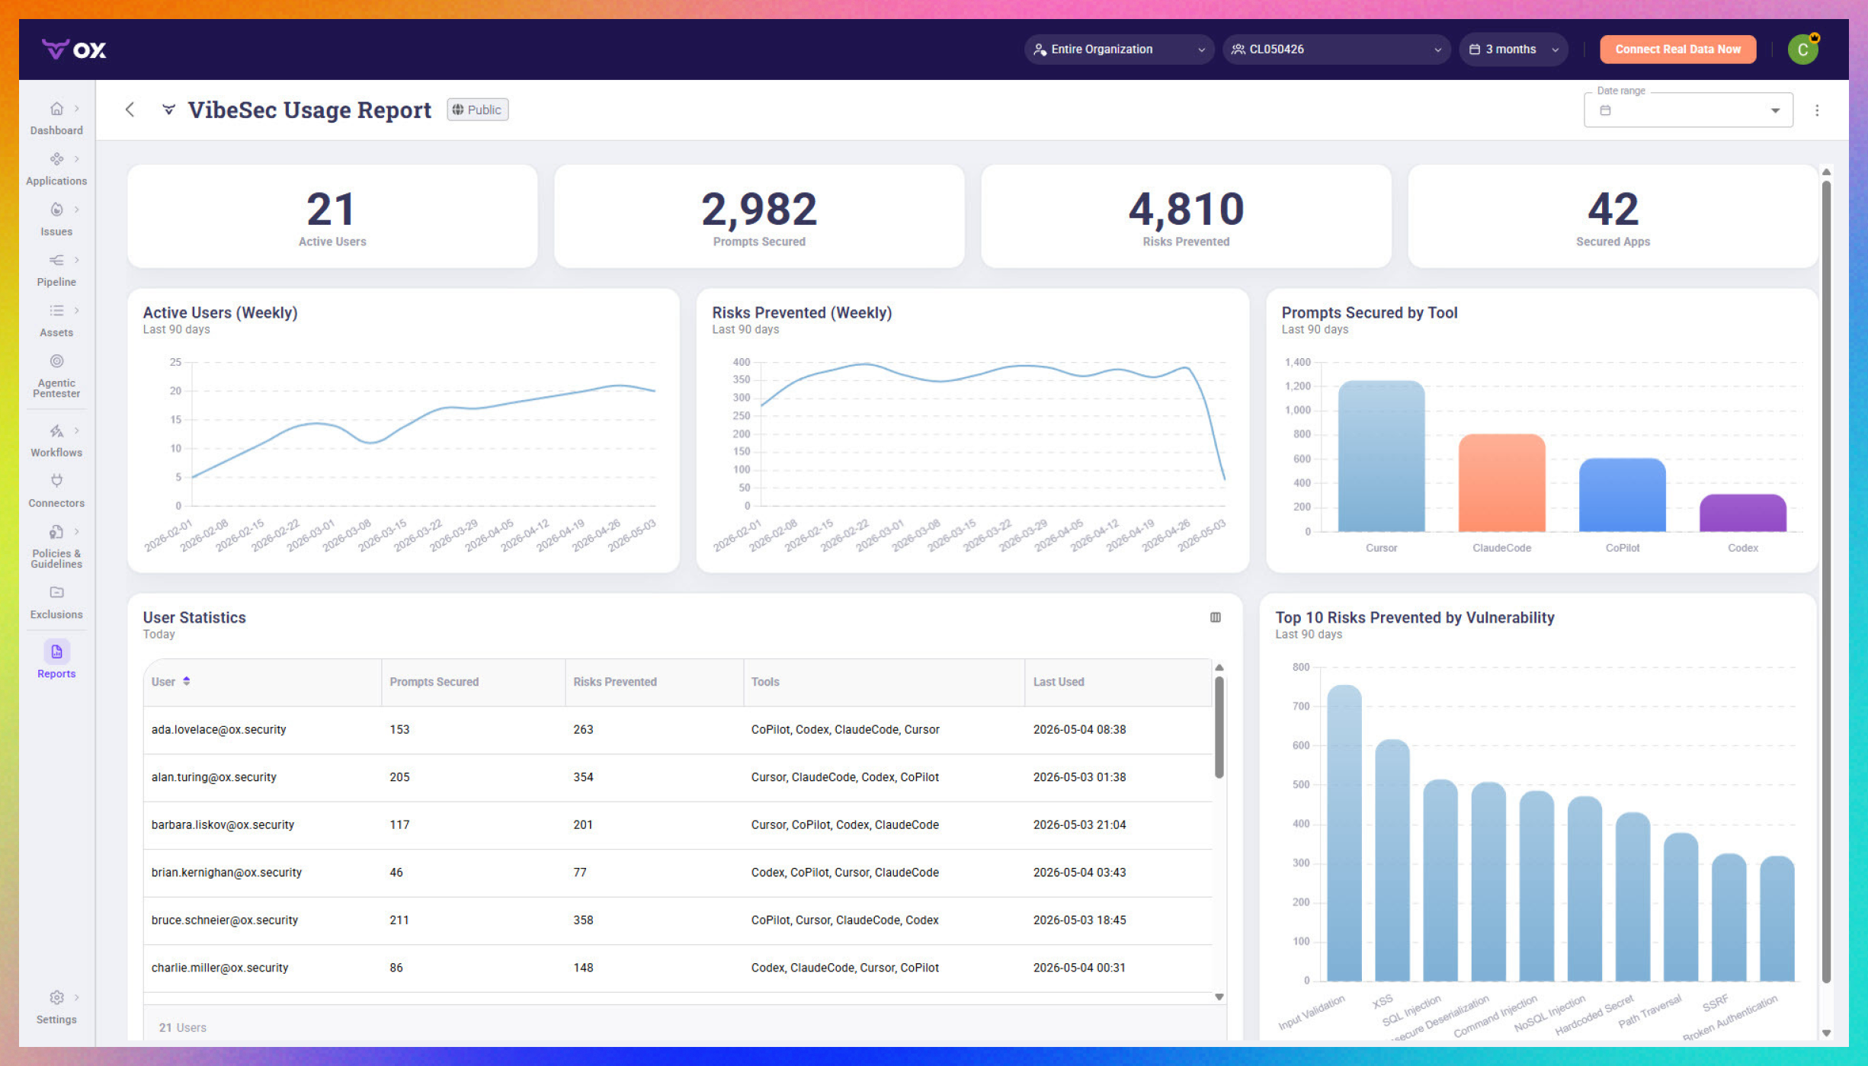Click the orange ClaudeCode bar

(x=1501, y=482)
